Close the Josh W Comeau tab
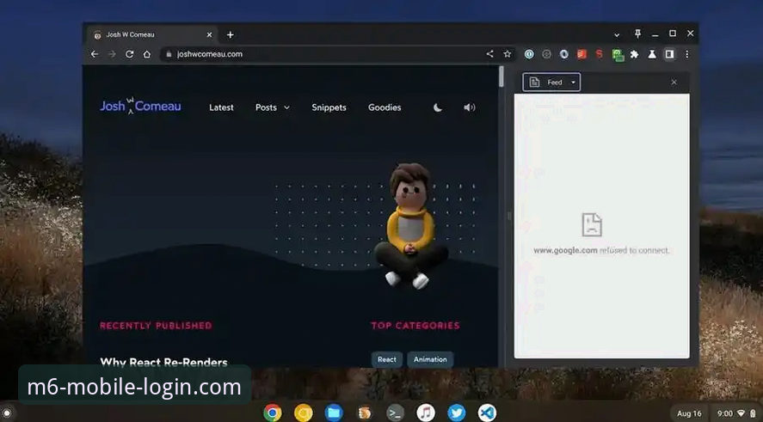Viewport: 763px width, 422px height. [209, 35]
